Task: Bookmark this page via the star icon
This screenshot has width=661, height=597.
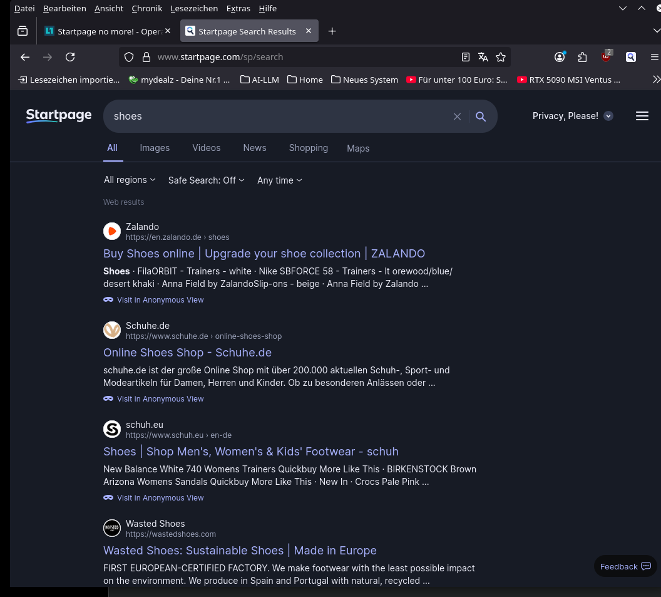Action: 501,57
